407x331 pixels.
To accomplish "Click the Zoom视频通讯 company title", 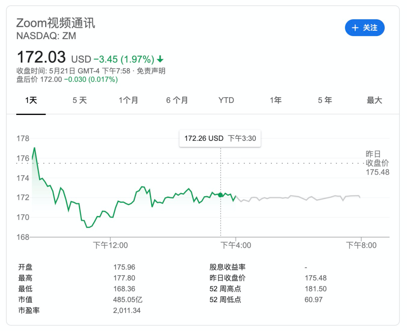I will pyautogui.click(x=56, y=23).
